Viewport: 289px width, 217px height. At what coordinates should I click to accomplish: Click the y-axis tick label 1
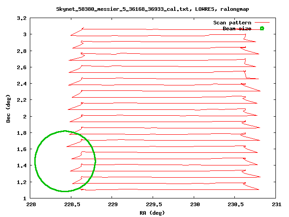click(x=25, y=198)
